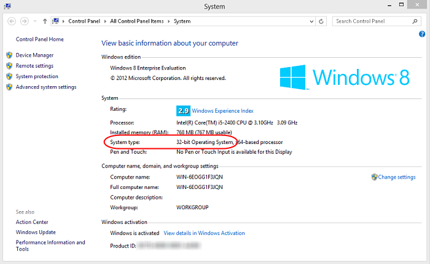Viewport: 430px width, 264px height.
Task: Open the Windows Experience Index link
Action: coord(222,111)
